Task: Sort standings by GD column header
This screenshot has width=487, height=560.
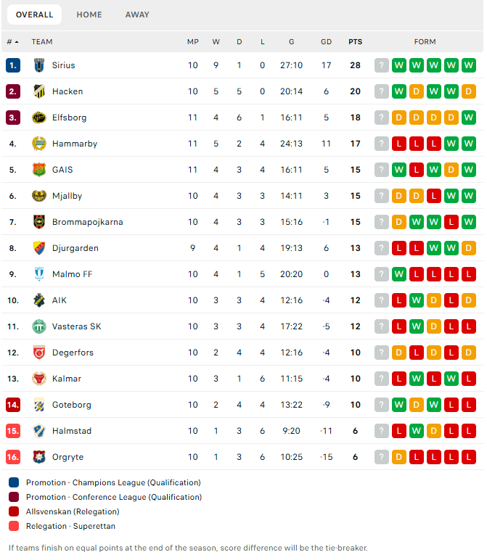Action: tap(326, 42)
